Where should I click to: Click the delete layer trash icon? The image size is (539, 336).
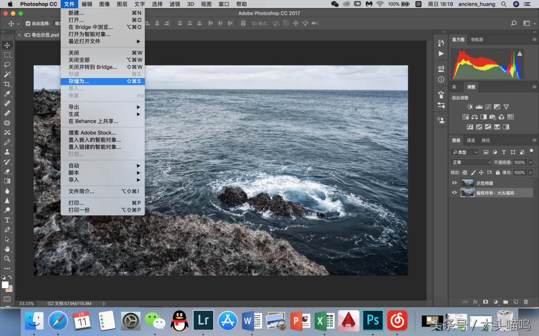526,302
